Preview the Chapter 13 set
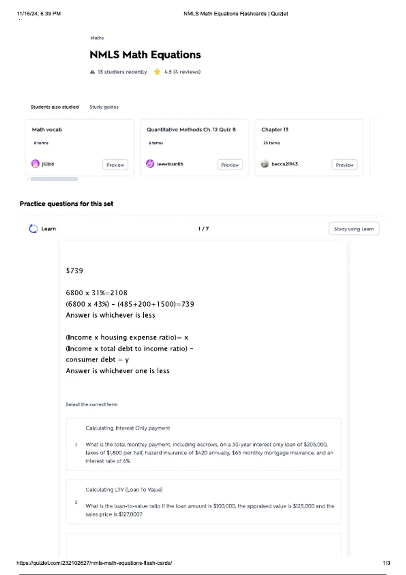This screenshot has width=406, height=575. click(344, 165)
